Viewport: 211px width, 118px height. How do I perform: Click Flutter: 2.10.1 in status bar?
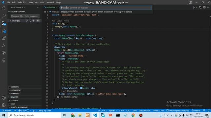pos(158,111)
